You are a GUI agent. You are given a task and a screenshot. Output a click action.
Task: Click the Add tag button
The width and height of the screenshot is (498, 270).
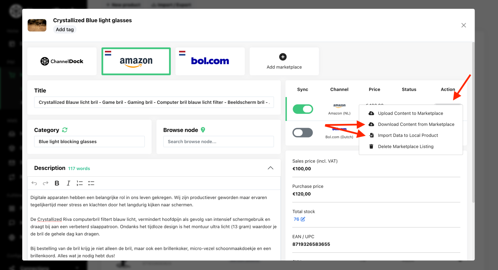(x=65, y=30)
